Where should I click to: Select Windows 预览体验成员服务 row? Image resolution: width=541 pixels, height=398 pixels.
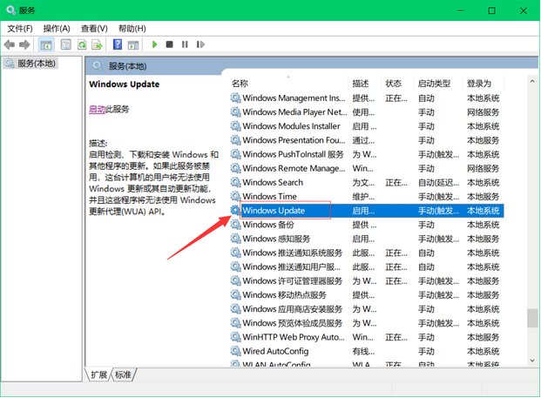(367, 323)
